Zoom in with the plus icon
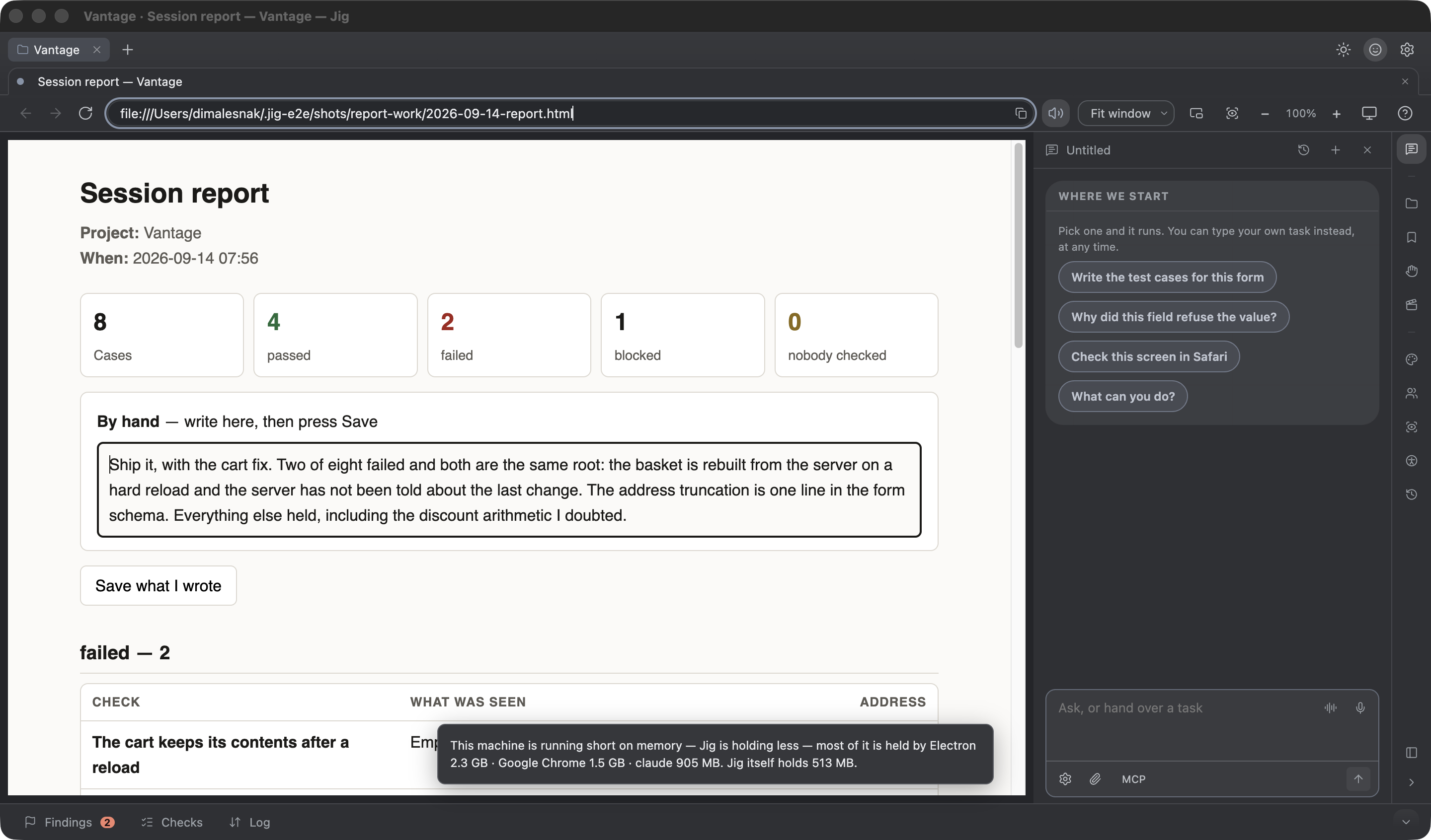Image resolution: width=1431 pixels, height=840 pixels. [1337, 114]
